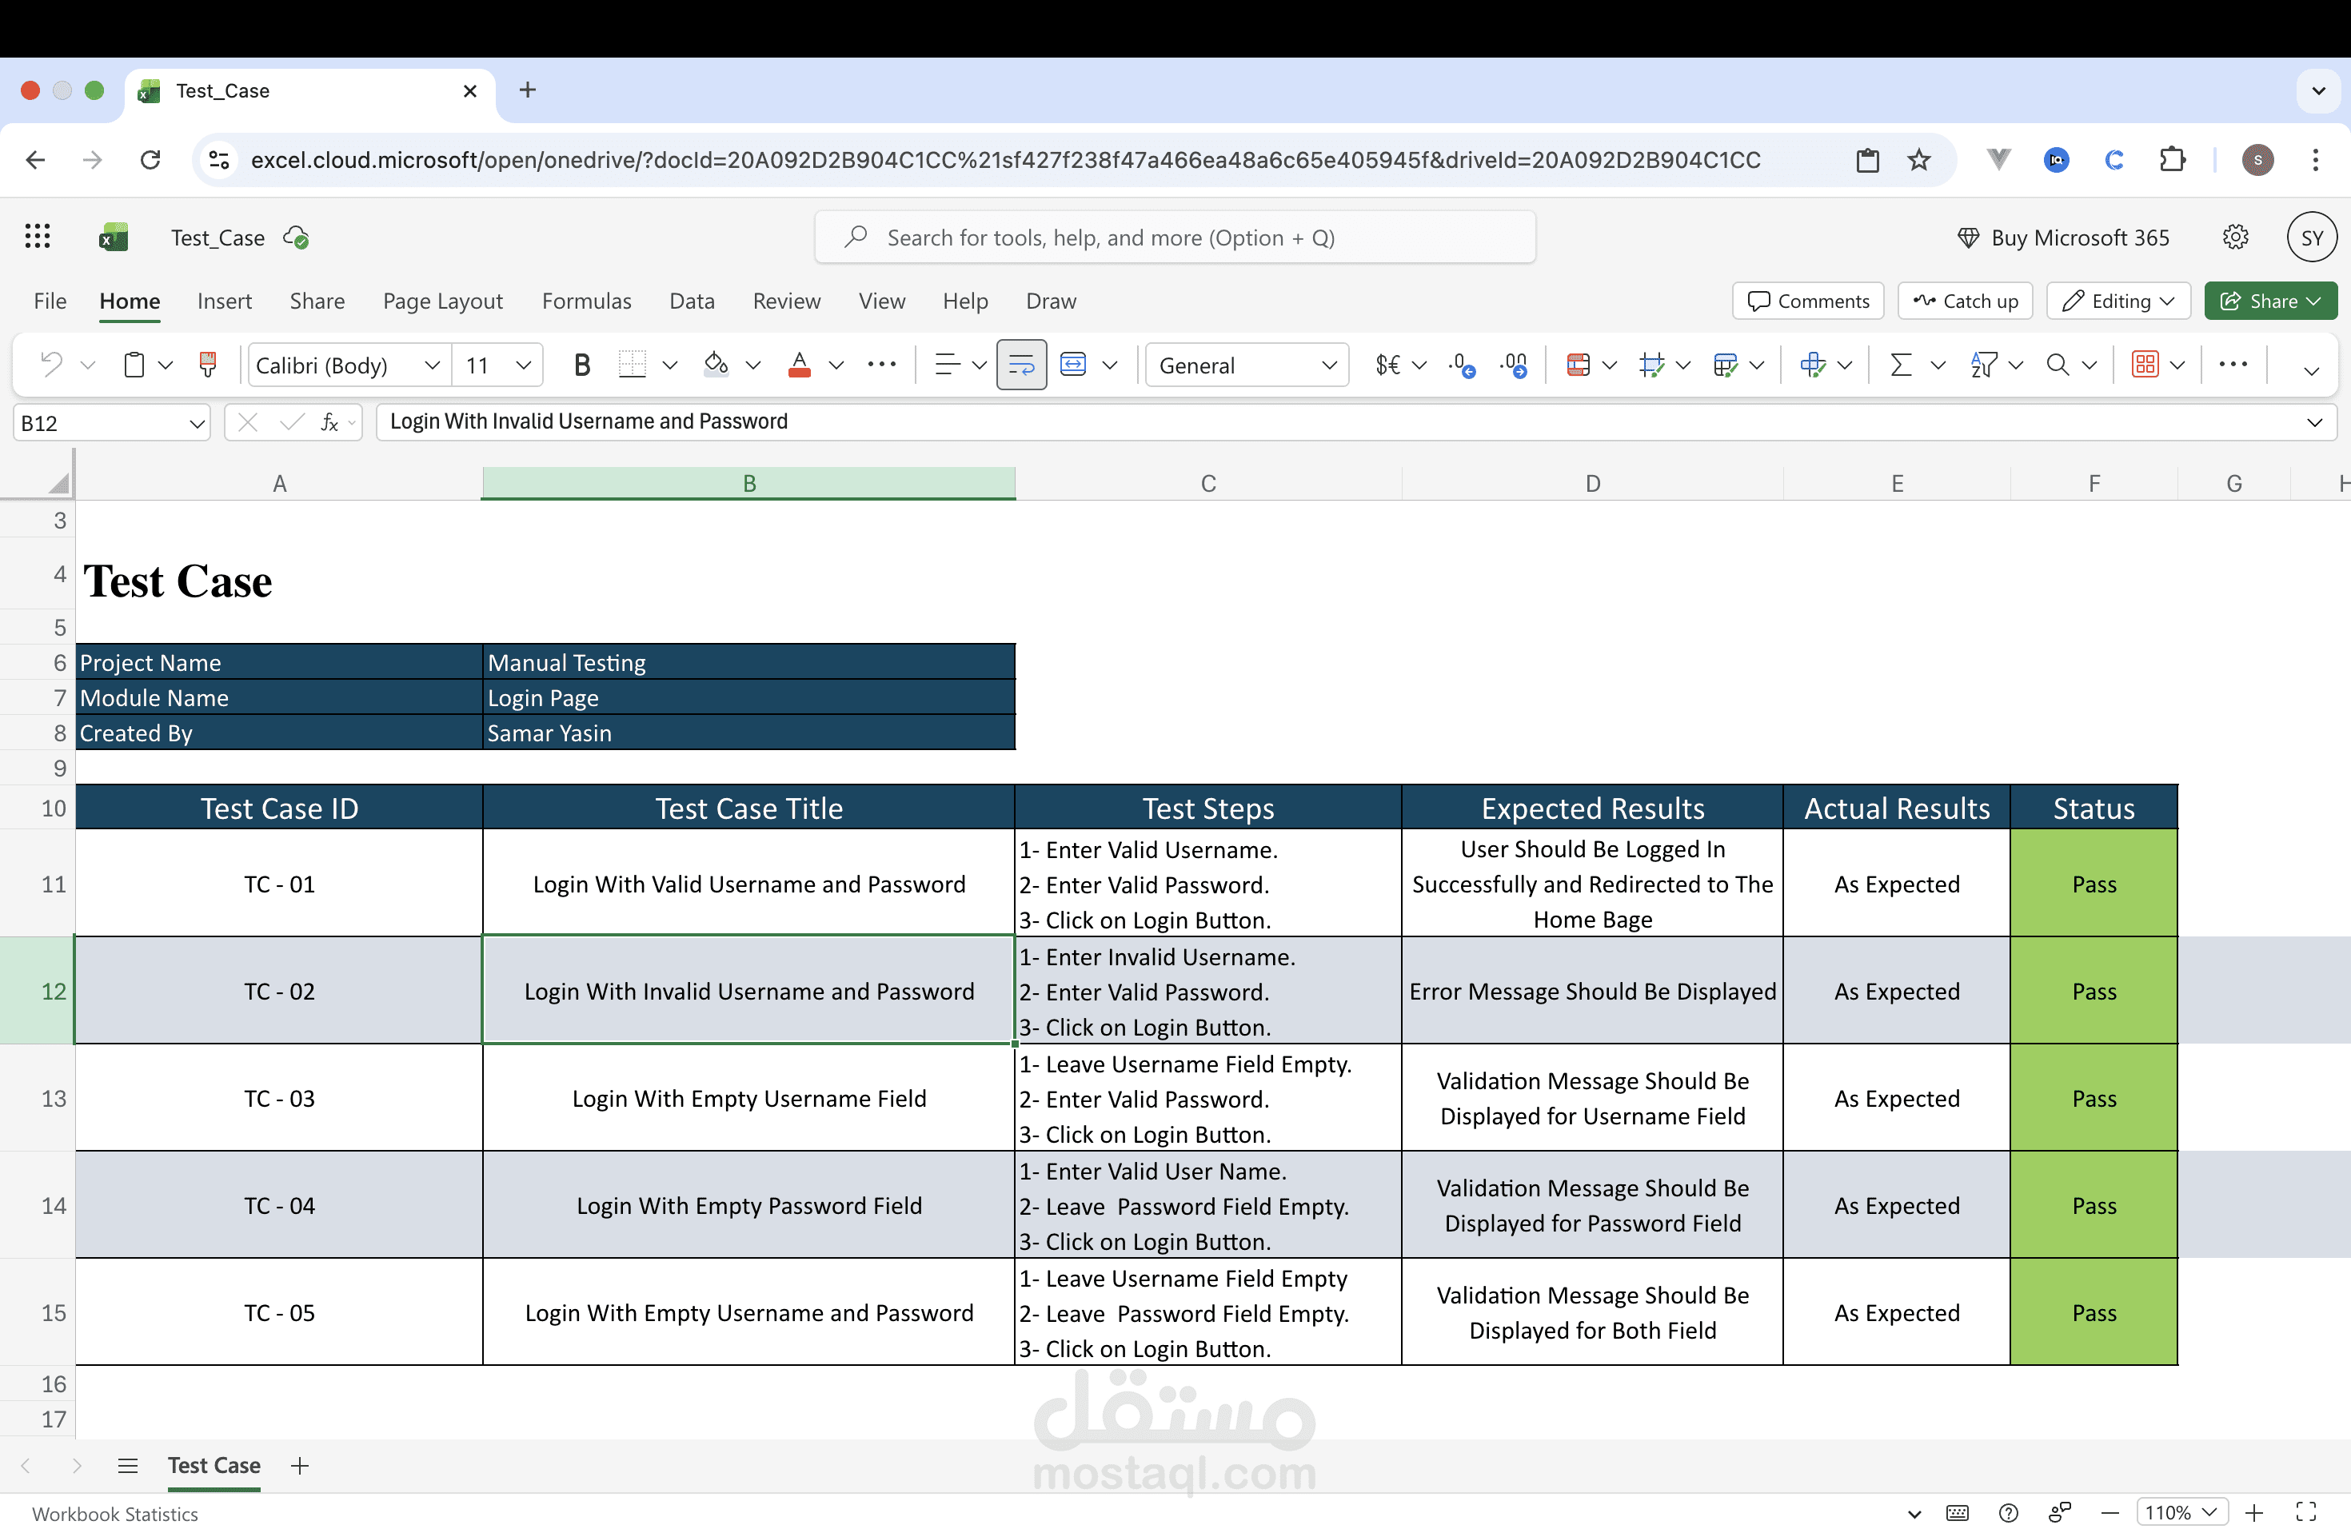Add a new sheet with plus icon

(301, 1466)
